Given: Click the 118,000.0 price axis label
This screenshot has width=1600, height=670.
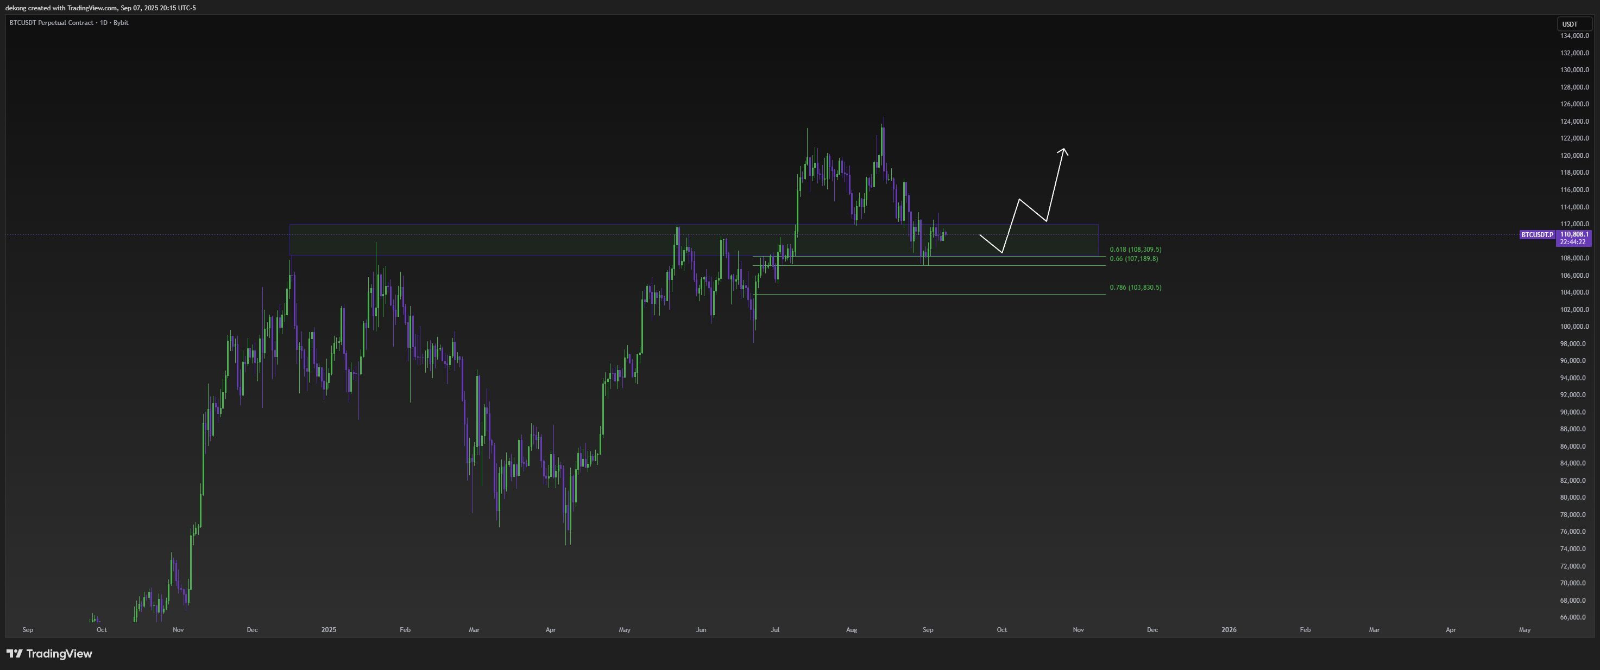Looking at the screenshot, I should [1574, 173].
